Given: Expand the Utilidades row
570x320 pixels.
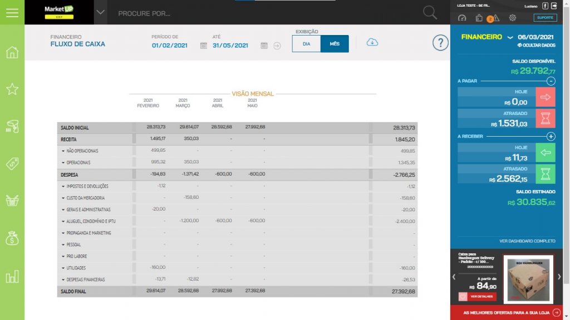Looking at the screenshot, I should point(63,268).
